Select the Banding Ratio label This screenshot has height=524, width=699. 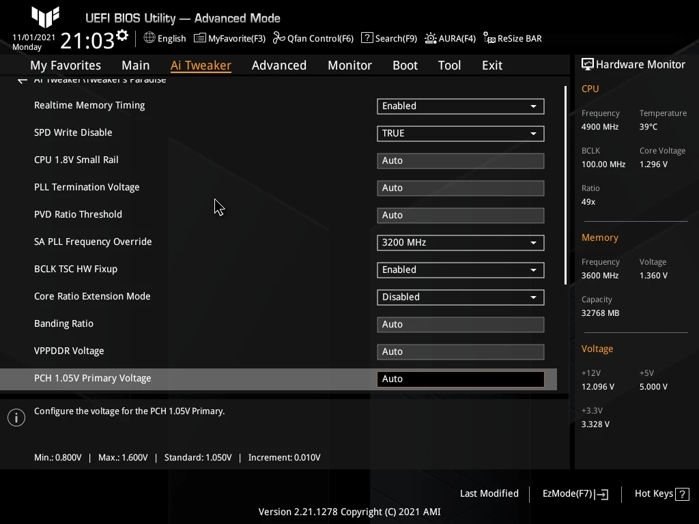pos(63,323)
